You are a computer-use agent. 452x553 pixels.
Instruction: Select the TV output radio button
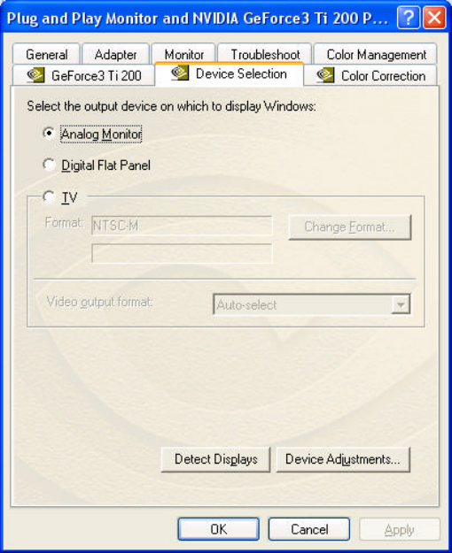[x=49, y=196]
